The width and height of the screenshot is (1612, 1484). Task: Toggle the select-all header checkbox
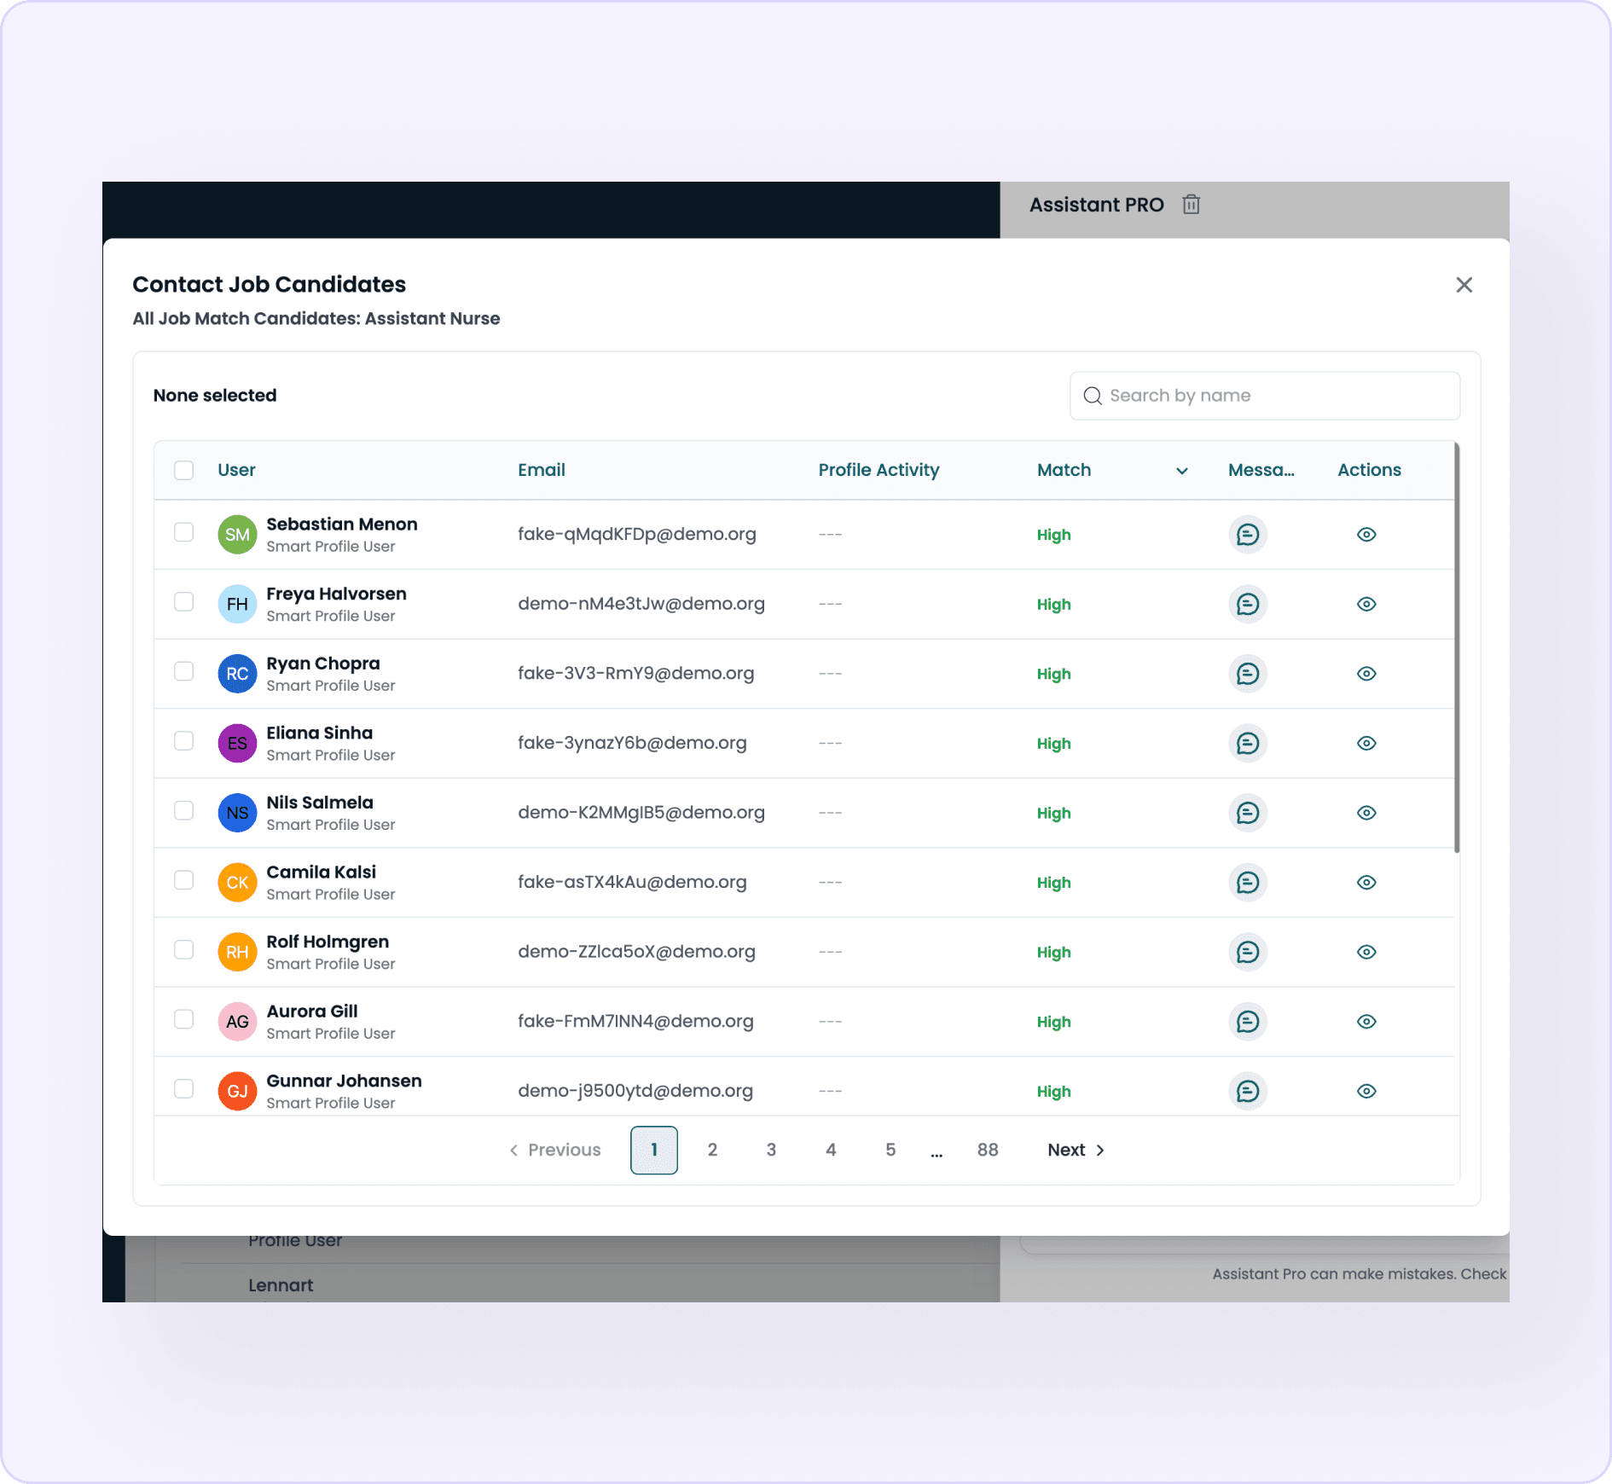tap(183, 470)
